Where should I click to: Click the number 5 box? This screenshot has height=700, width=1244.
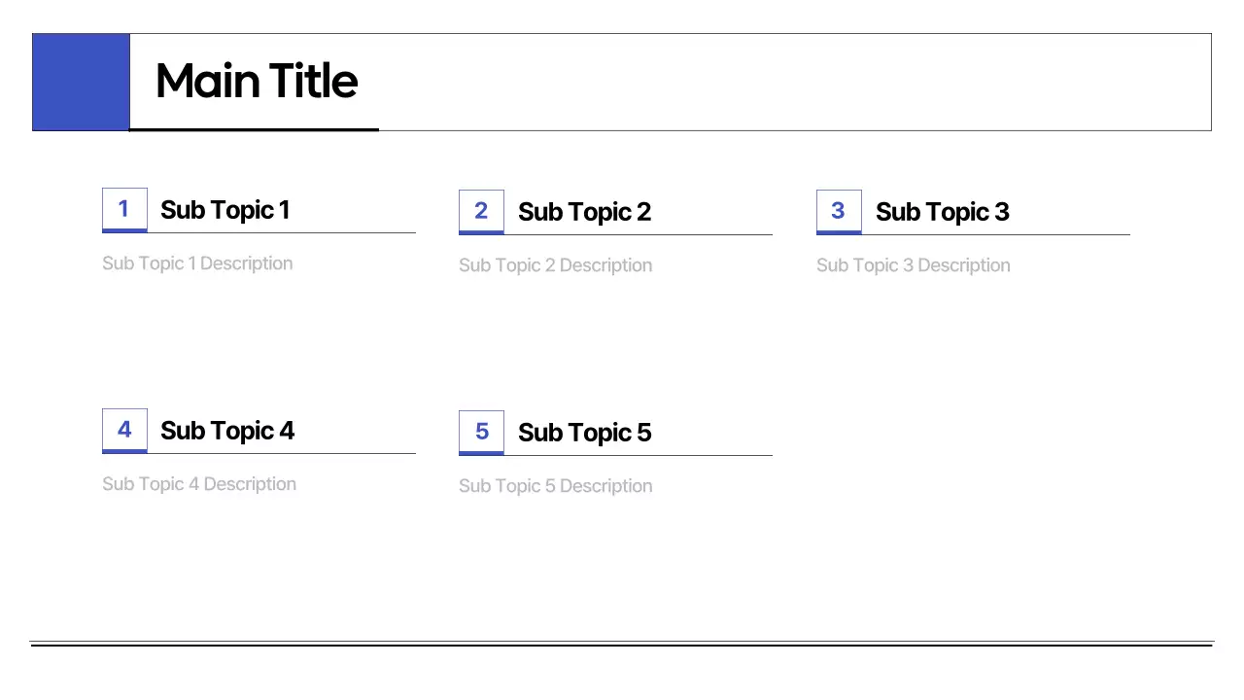coord(481,432)
